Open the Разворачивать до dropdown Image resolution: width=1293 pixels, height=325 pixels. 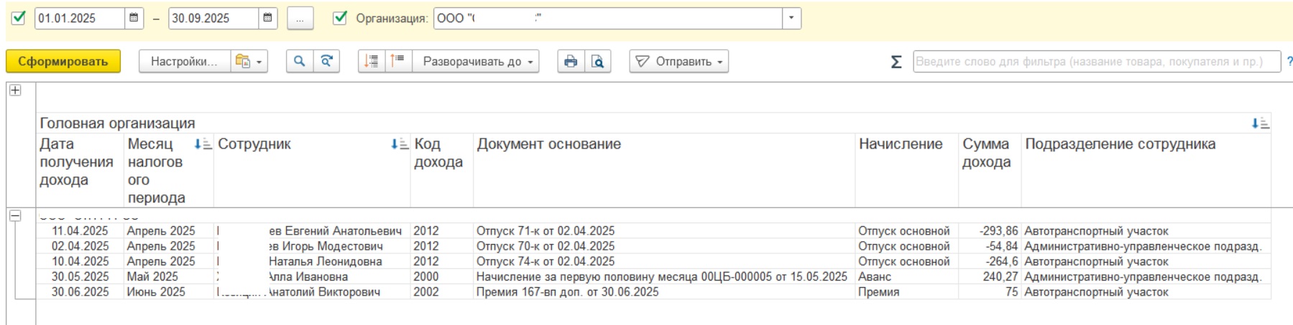478,62
